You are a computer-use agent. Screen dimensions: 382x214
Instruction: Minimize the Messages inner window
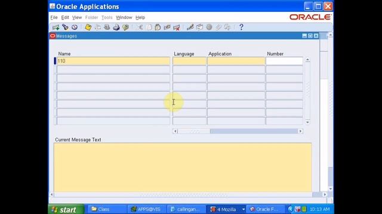coord(304,36)
